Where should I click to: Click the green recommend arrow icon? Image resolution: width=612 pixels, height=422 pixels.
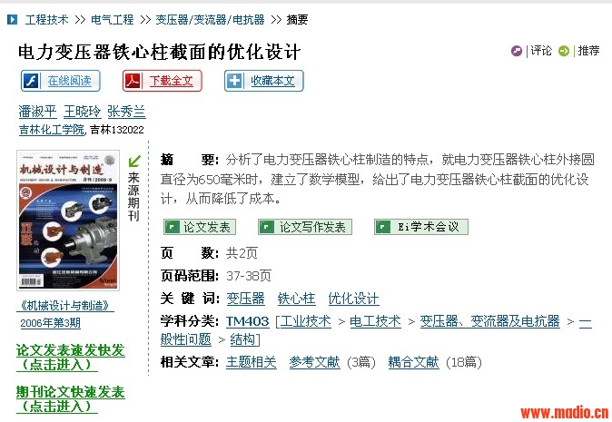[x=564, y=51]
